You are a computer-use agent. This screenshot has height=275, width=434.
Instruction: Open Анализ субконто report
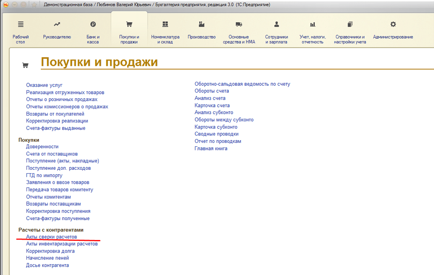click(x=214, y=112)
